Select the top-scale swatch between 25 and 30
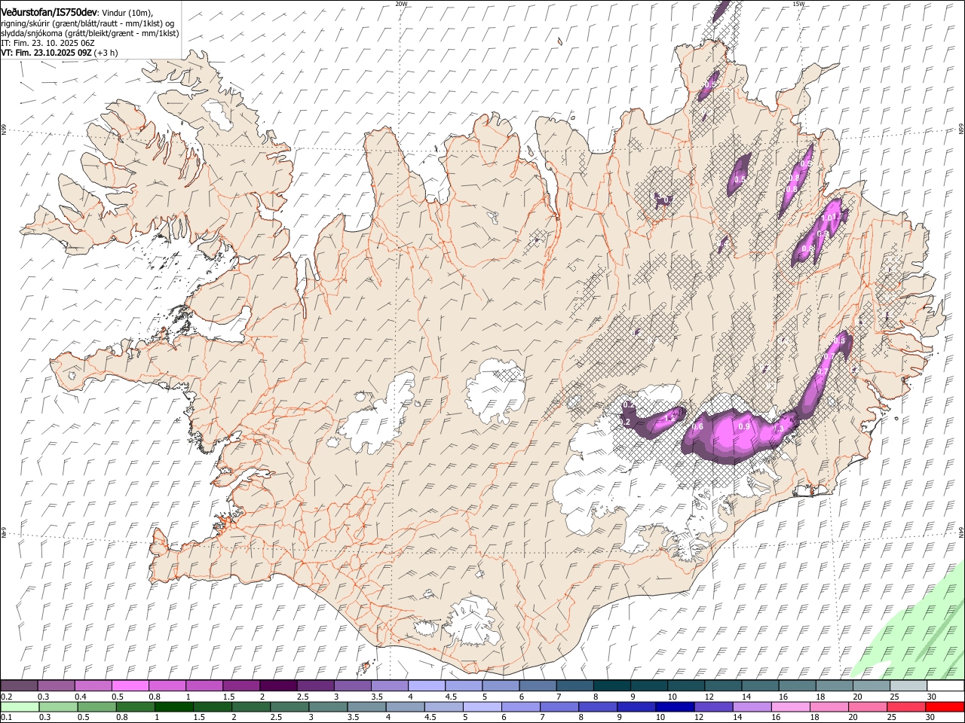Image resolution: width=965 pixels, height=723 pixels. [908, 686]
